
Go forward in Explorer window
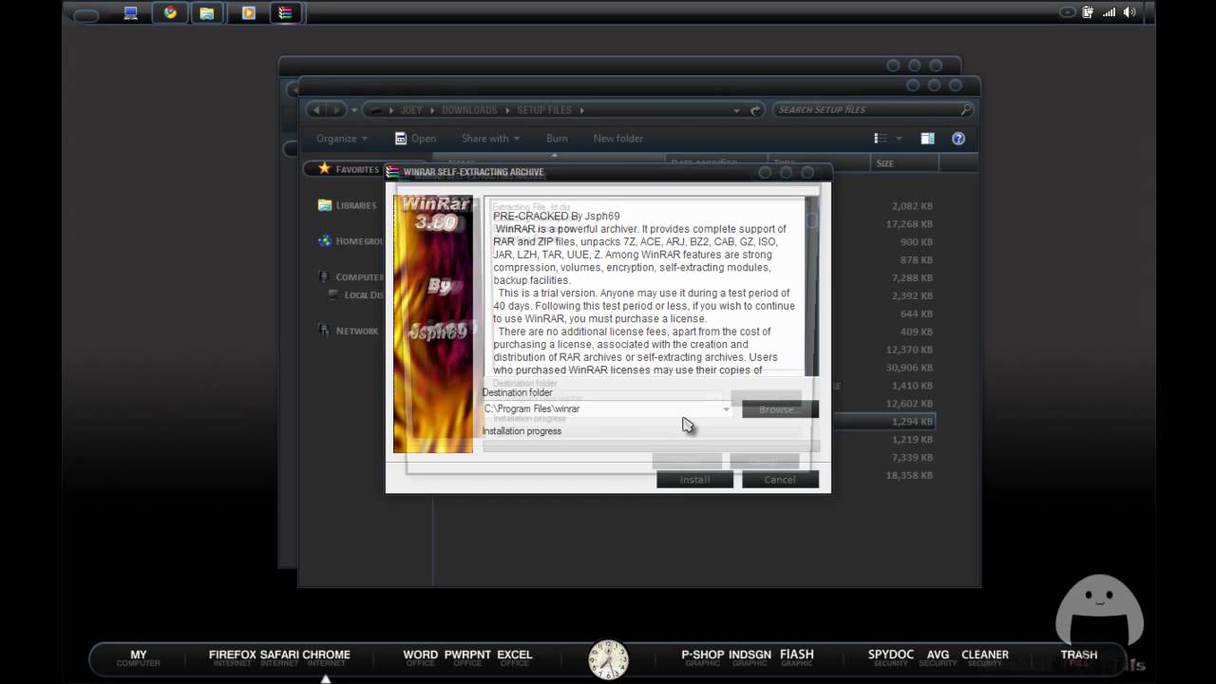(335, 110)
